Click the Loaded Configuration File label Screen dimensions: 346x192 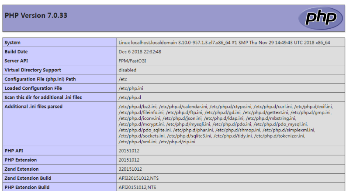pyautogui.click(x=33, y=88)
